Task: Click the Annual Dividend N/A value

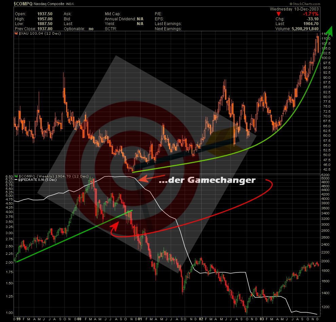Action: pos(140,19)
